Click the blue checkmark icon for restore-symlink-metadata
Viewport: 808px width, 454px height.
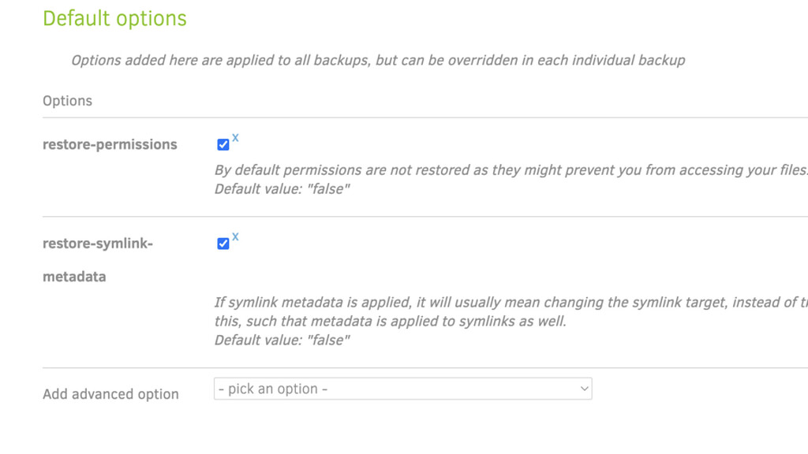(x=223, y=242)
